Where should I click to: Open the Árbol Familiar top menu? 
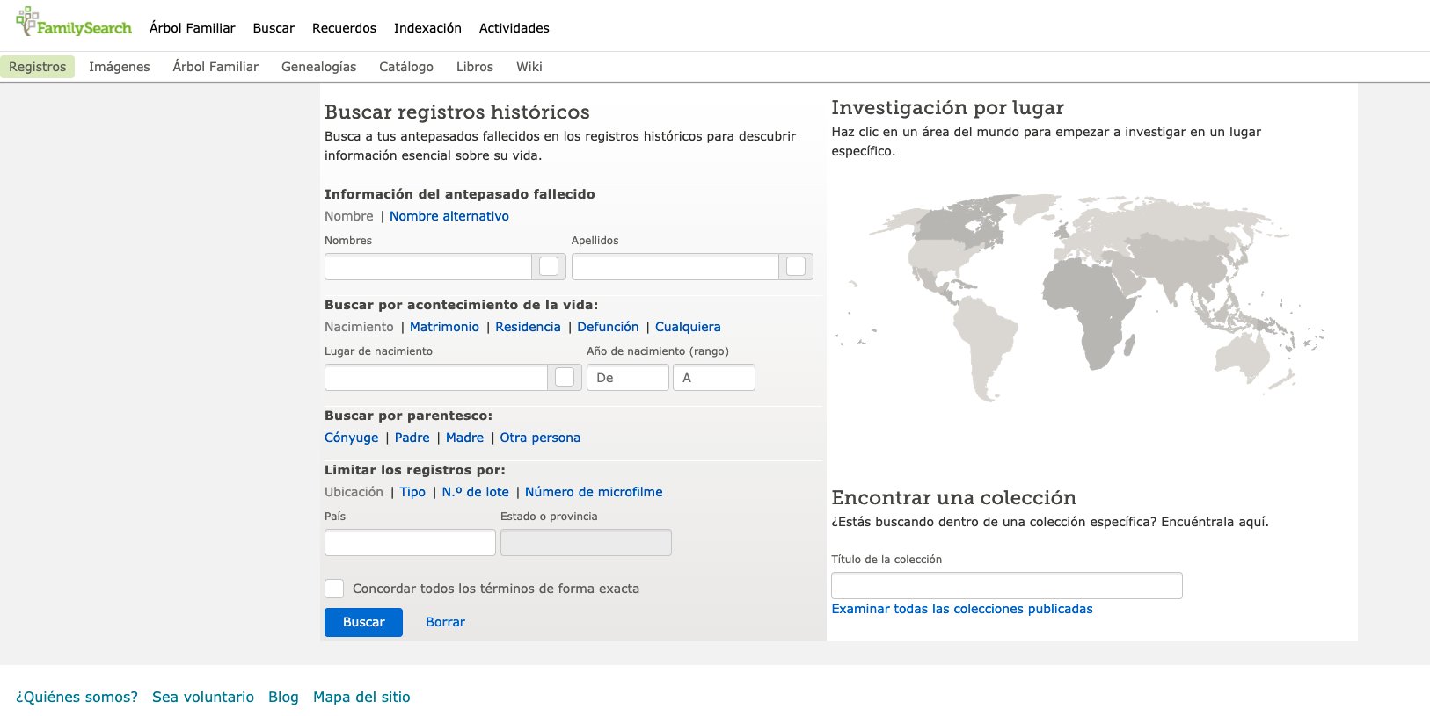point(192,28)
